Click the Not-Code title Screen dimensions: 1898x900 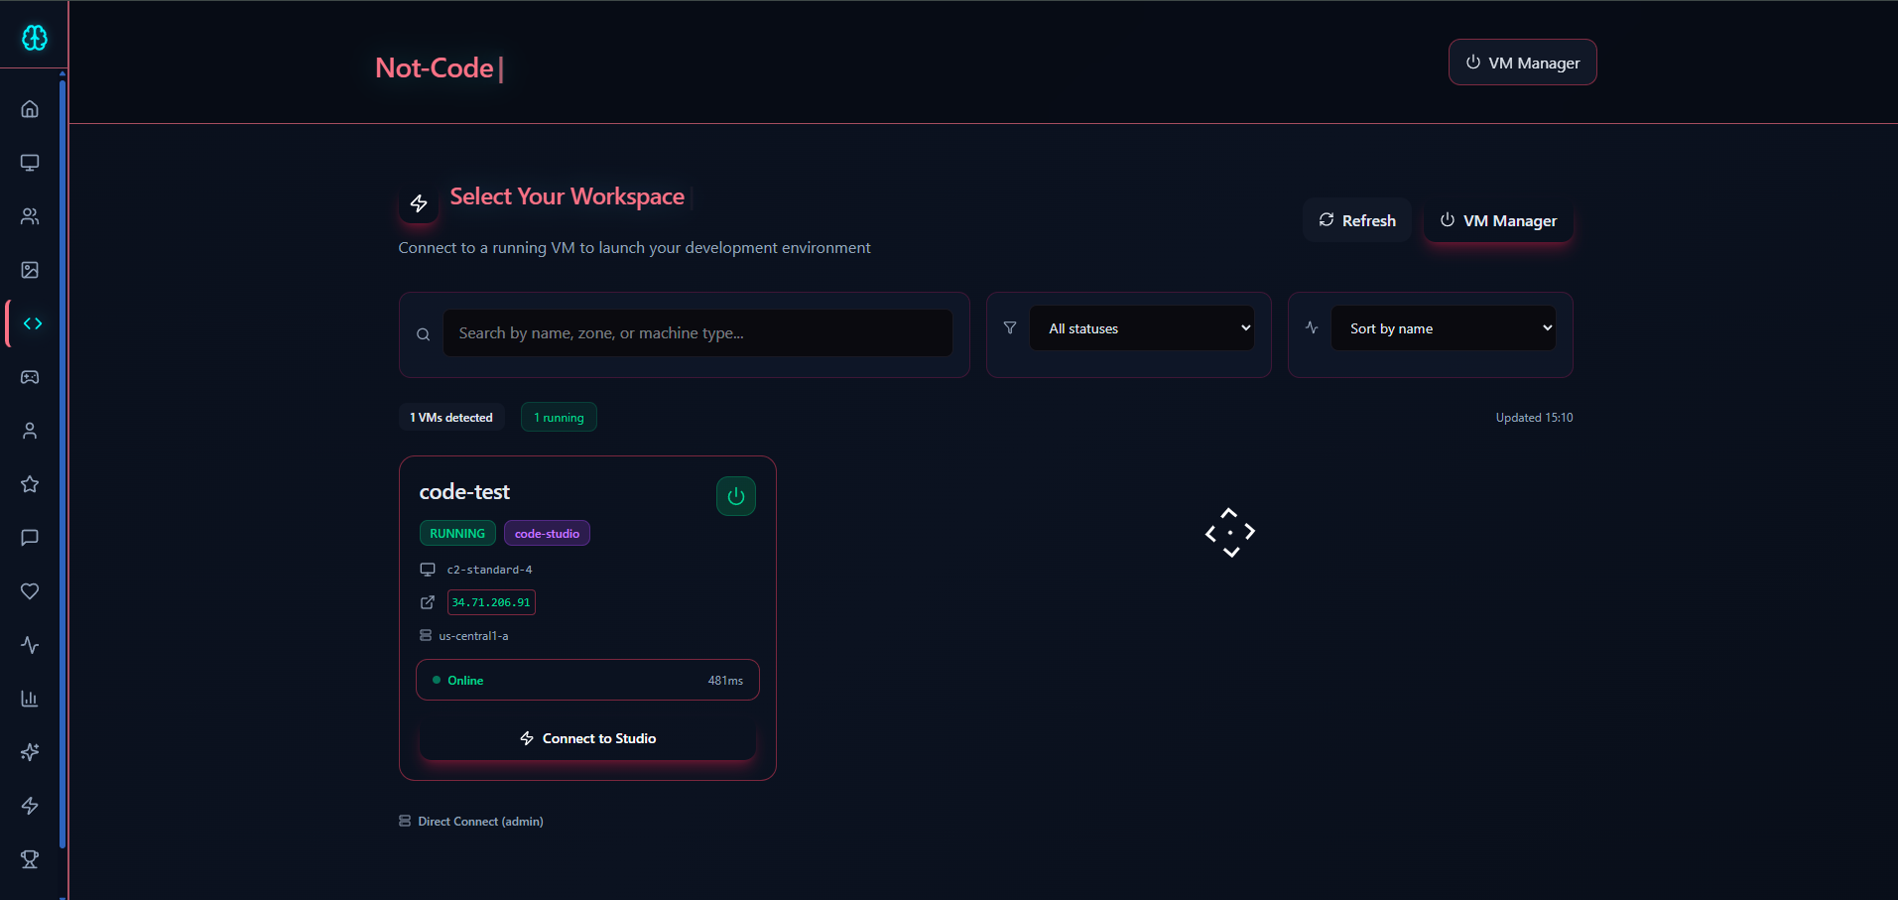point(435,67)
